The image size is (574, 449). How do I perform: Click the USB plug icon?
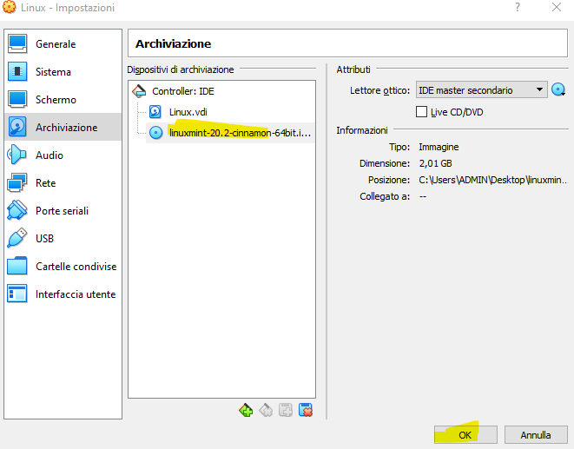[16, 238]
